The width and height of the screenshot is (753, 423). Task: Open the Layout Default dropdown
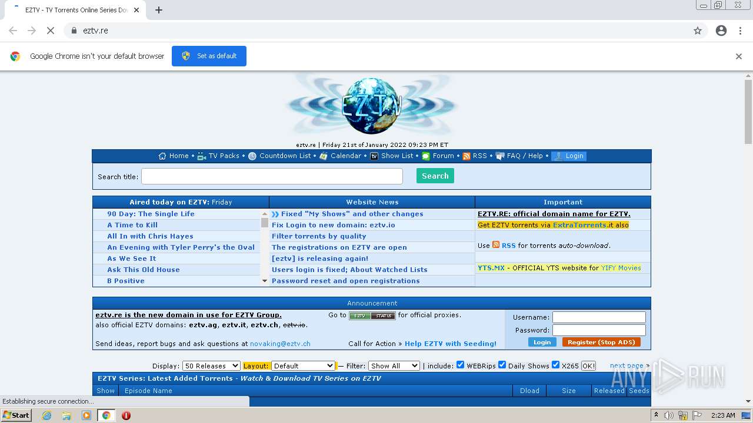[x=304, y=365]
